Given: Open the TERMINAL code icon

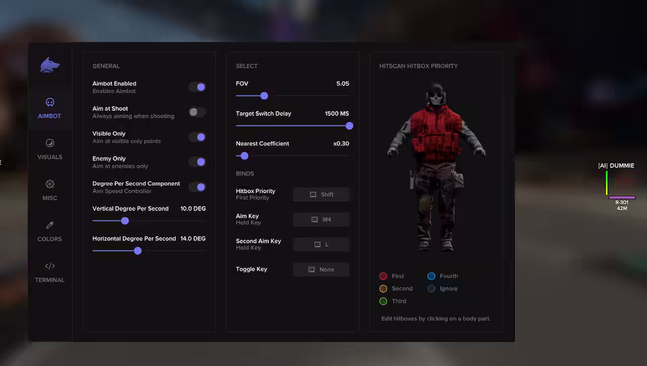Looking at the screenshot, I should pos(49,265).
